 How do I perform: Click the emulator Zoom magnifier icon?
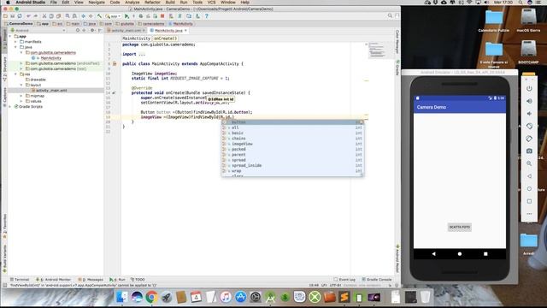(529, 163)
